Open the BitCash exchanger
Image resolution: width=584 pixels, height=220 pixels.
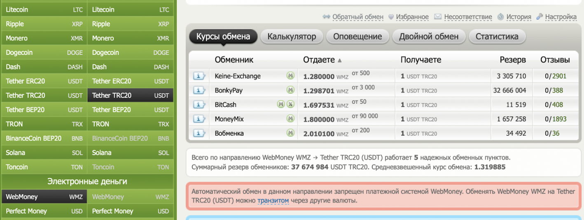coord(226,105)
